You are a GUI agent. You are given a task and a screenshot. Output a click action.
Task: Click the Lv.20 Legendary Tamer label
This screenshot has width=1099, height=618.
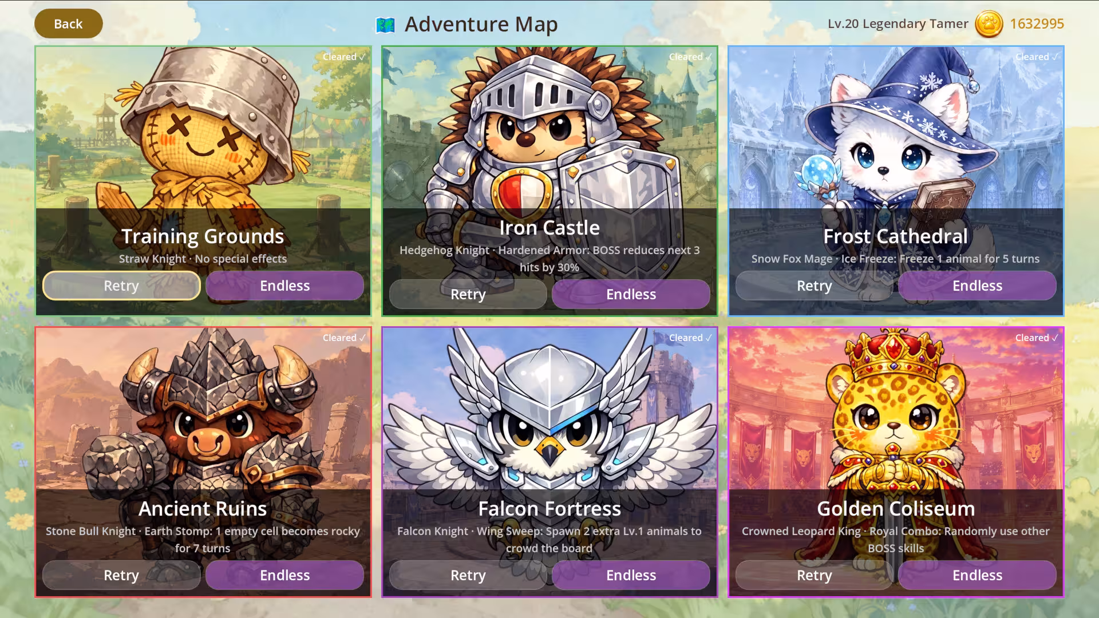(898, 24)
